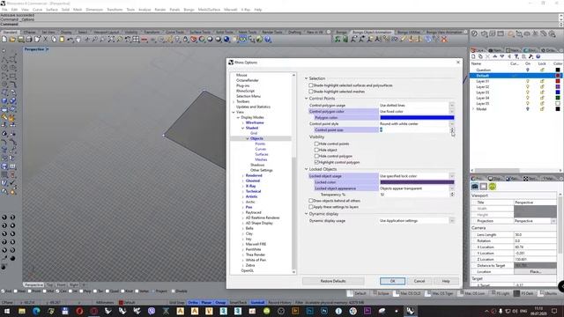564x317 pixels.
Task: Enable Hide control points checkbox
Action: click(x=316, y=144)
